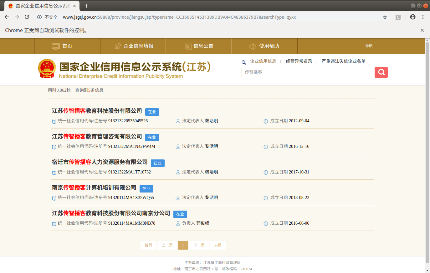Click the vertical scrollbar thumb
Viewport: 430px width, 273px height.
point(427,153)
